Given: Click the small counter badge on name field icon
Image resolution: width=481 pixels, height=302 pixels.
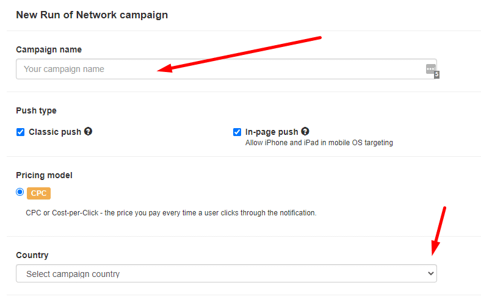Looking at the screenshot, I should [437, 74].
